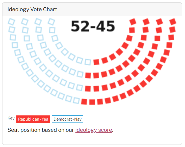Select the outermost arc's top-end Republican seat
Viewport: 185px width, 147px height.
(x=173, y=22)
